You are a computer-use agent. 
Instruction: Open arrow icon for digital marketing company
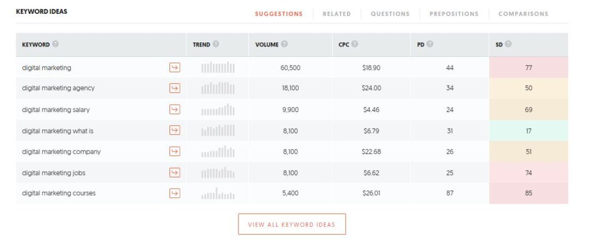[x=175, y=152]
